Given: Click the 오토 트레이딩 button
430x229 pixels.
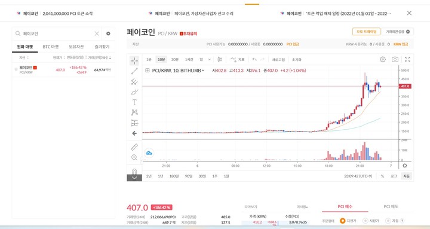Looking at the screenshot, I should click(x=366, y=32).
